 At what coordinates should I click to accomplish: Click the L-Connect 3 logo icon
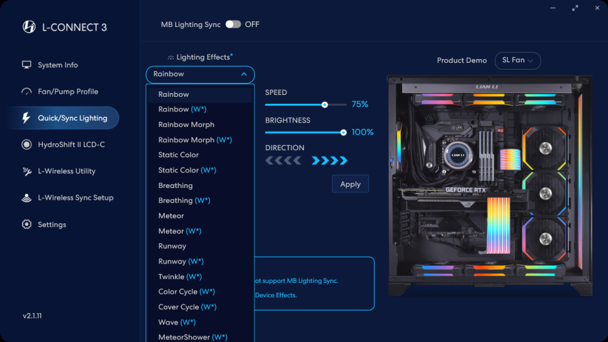[29, 27]
